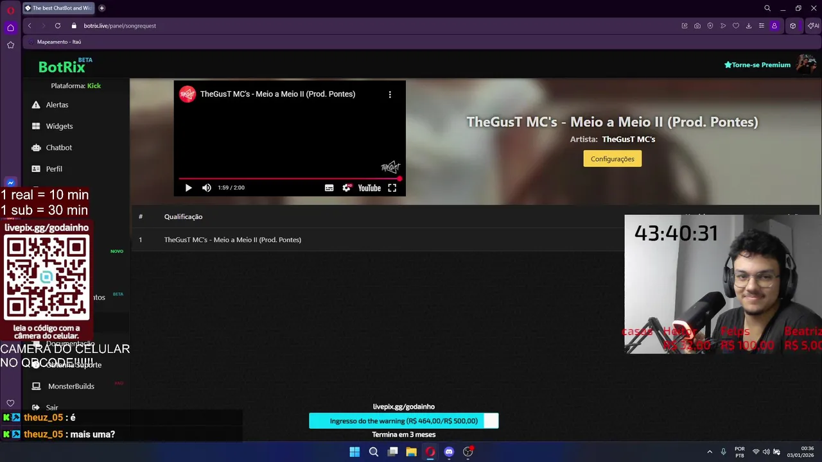Open a new browser tab
The image size is (822, 462).
click(101, 8)
